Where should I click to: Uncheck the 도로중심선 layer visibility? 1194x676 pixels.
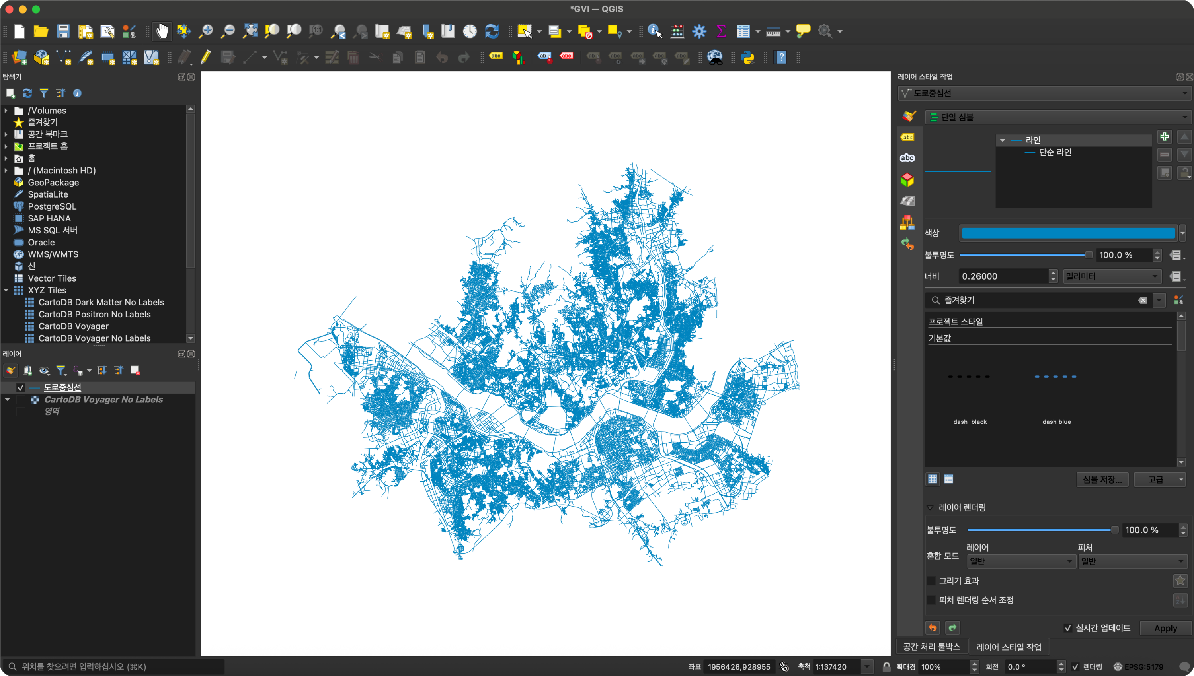tap(20, 387)
